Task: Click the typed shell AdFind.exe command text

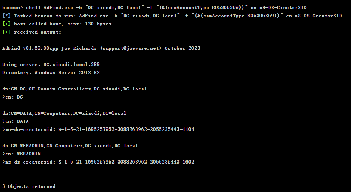Action: (x=166, y=8)
